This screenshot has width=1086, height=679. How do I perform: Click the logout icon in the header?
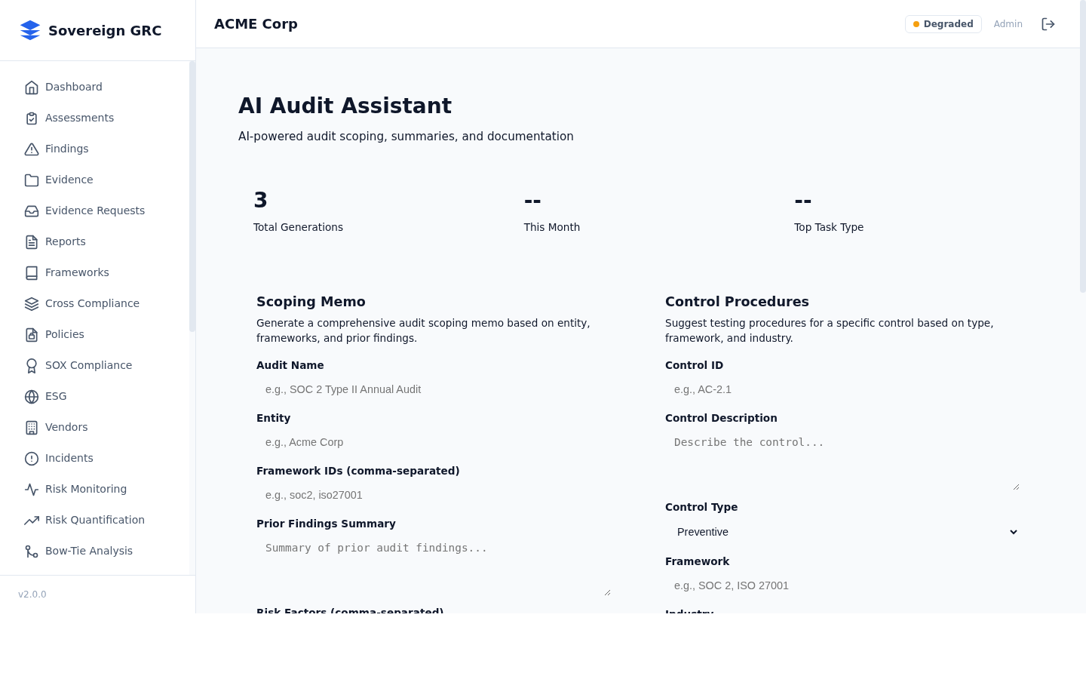(x=1048, y=23)
